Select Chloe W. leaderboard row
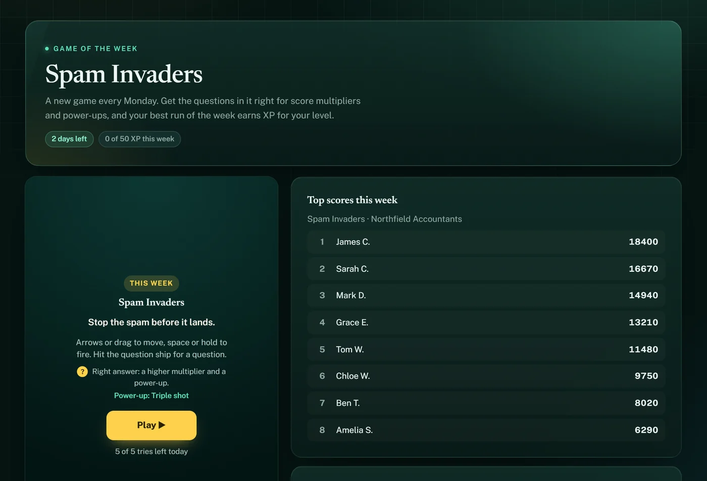 [x=486, y=376]
